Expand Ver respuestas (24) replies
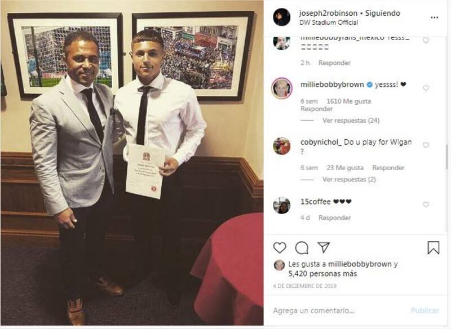The width and height of the screenshot is (451, 329). 351,121
